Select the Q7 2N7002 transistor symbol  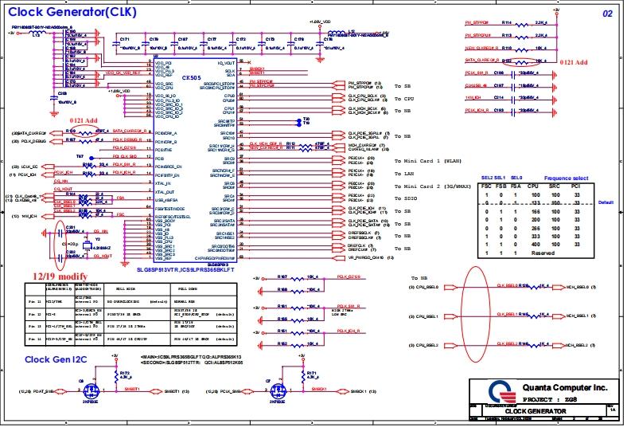[x=278, y=392]
